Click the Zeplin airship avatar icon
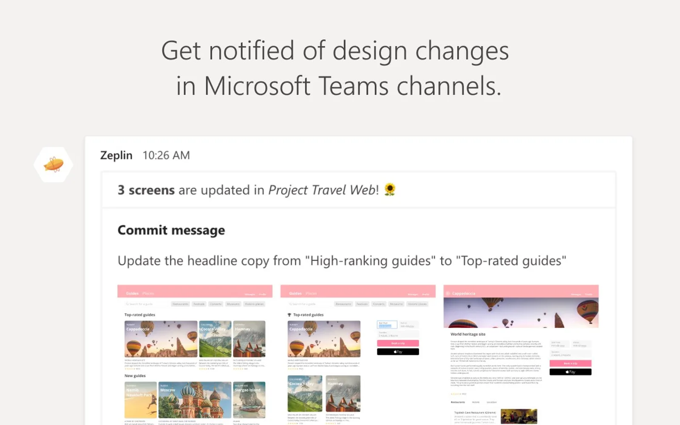 point(54,164)
